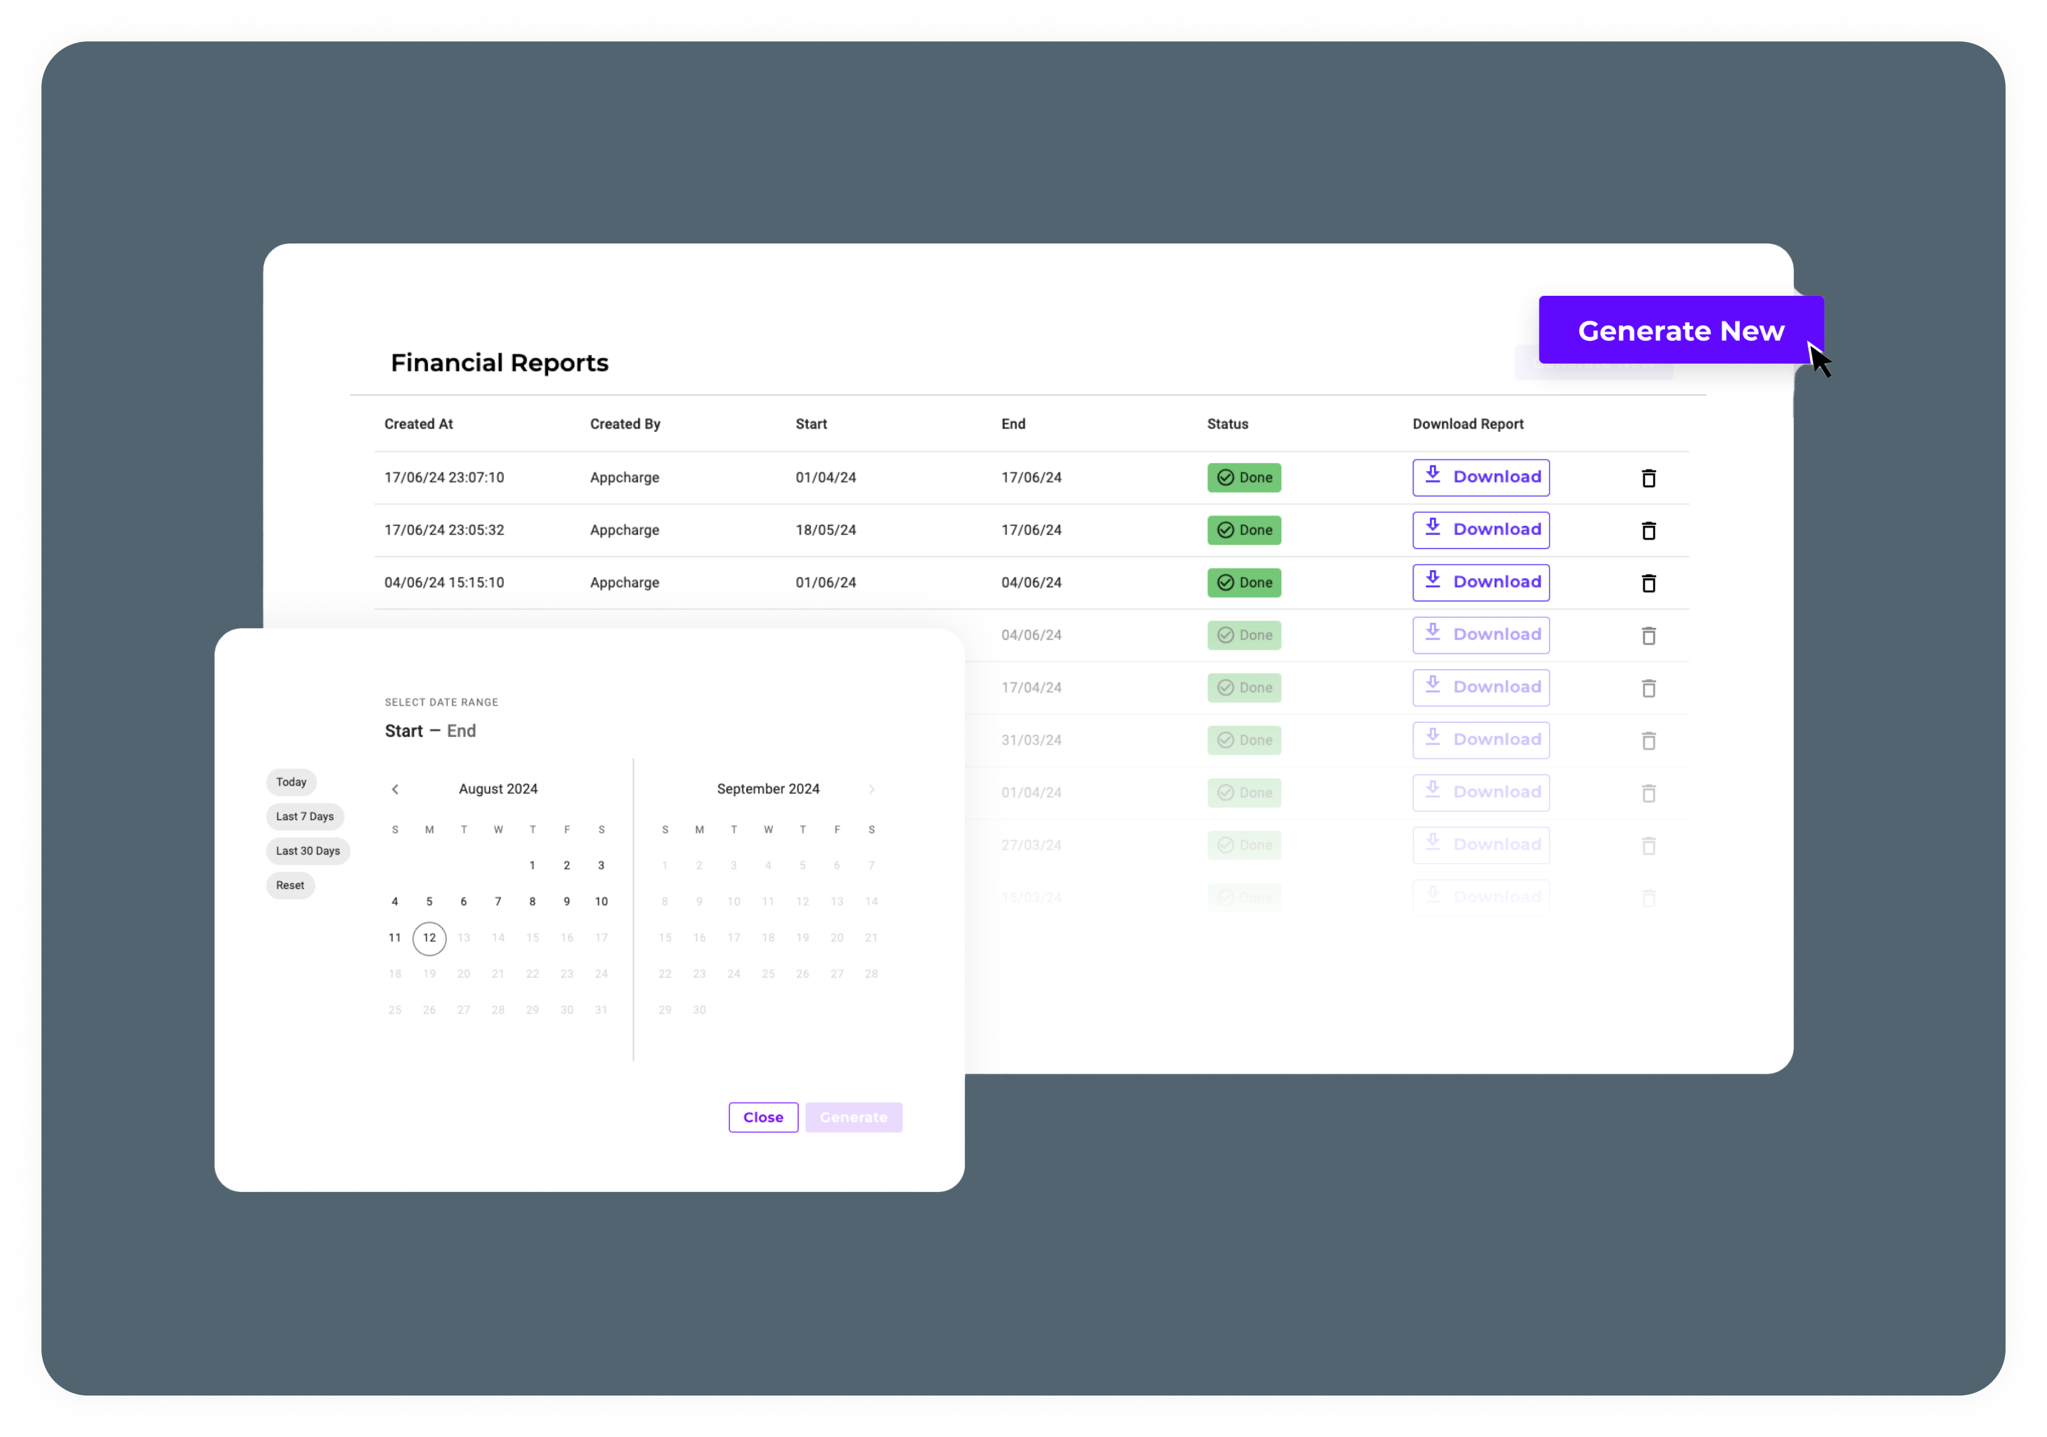Download report created 17/06/24 23:07:10
The image size is (2047, 1437).
click(x=1480, y=478)
